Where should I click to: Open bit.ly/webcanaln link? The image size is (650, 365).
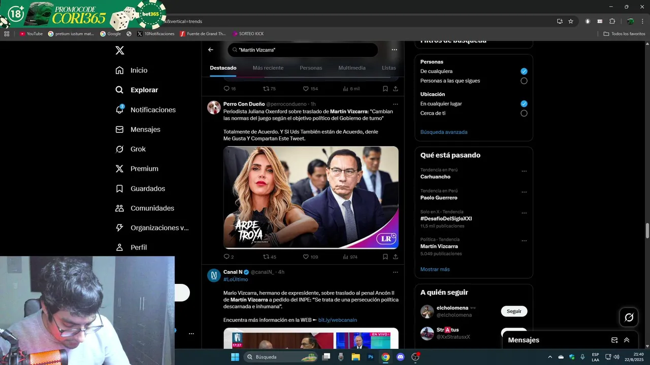[x=337, y=320]
